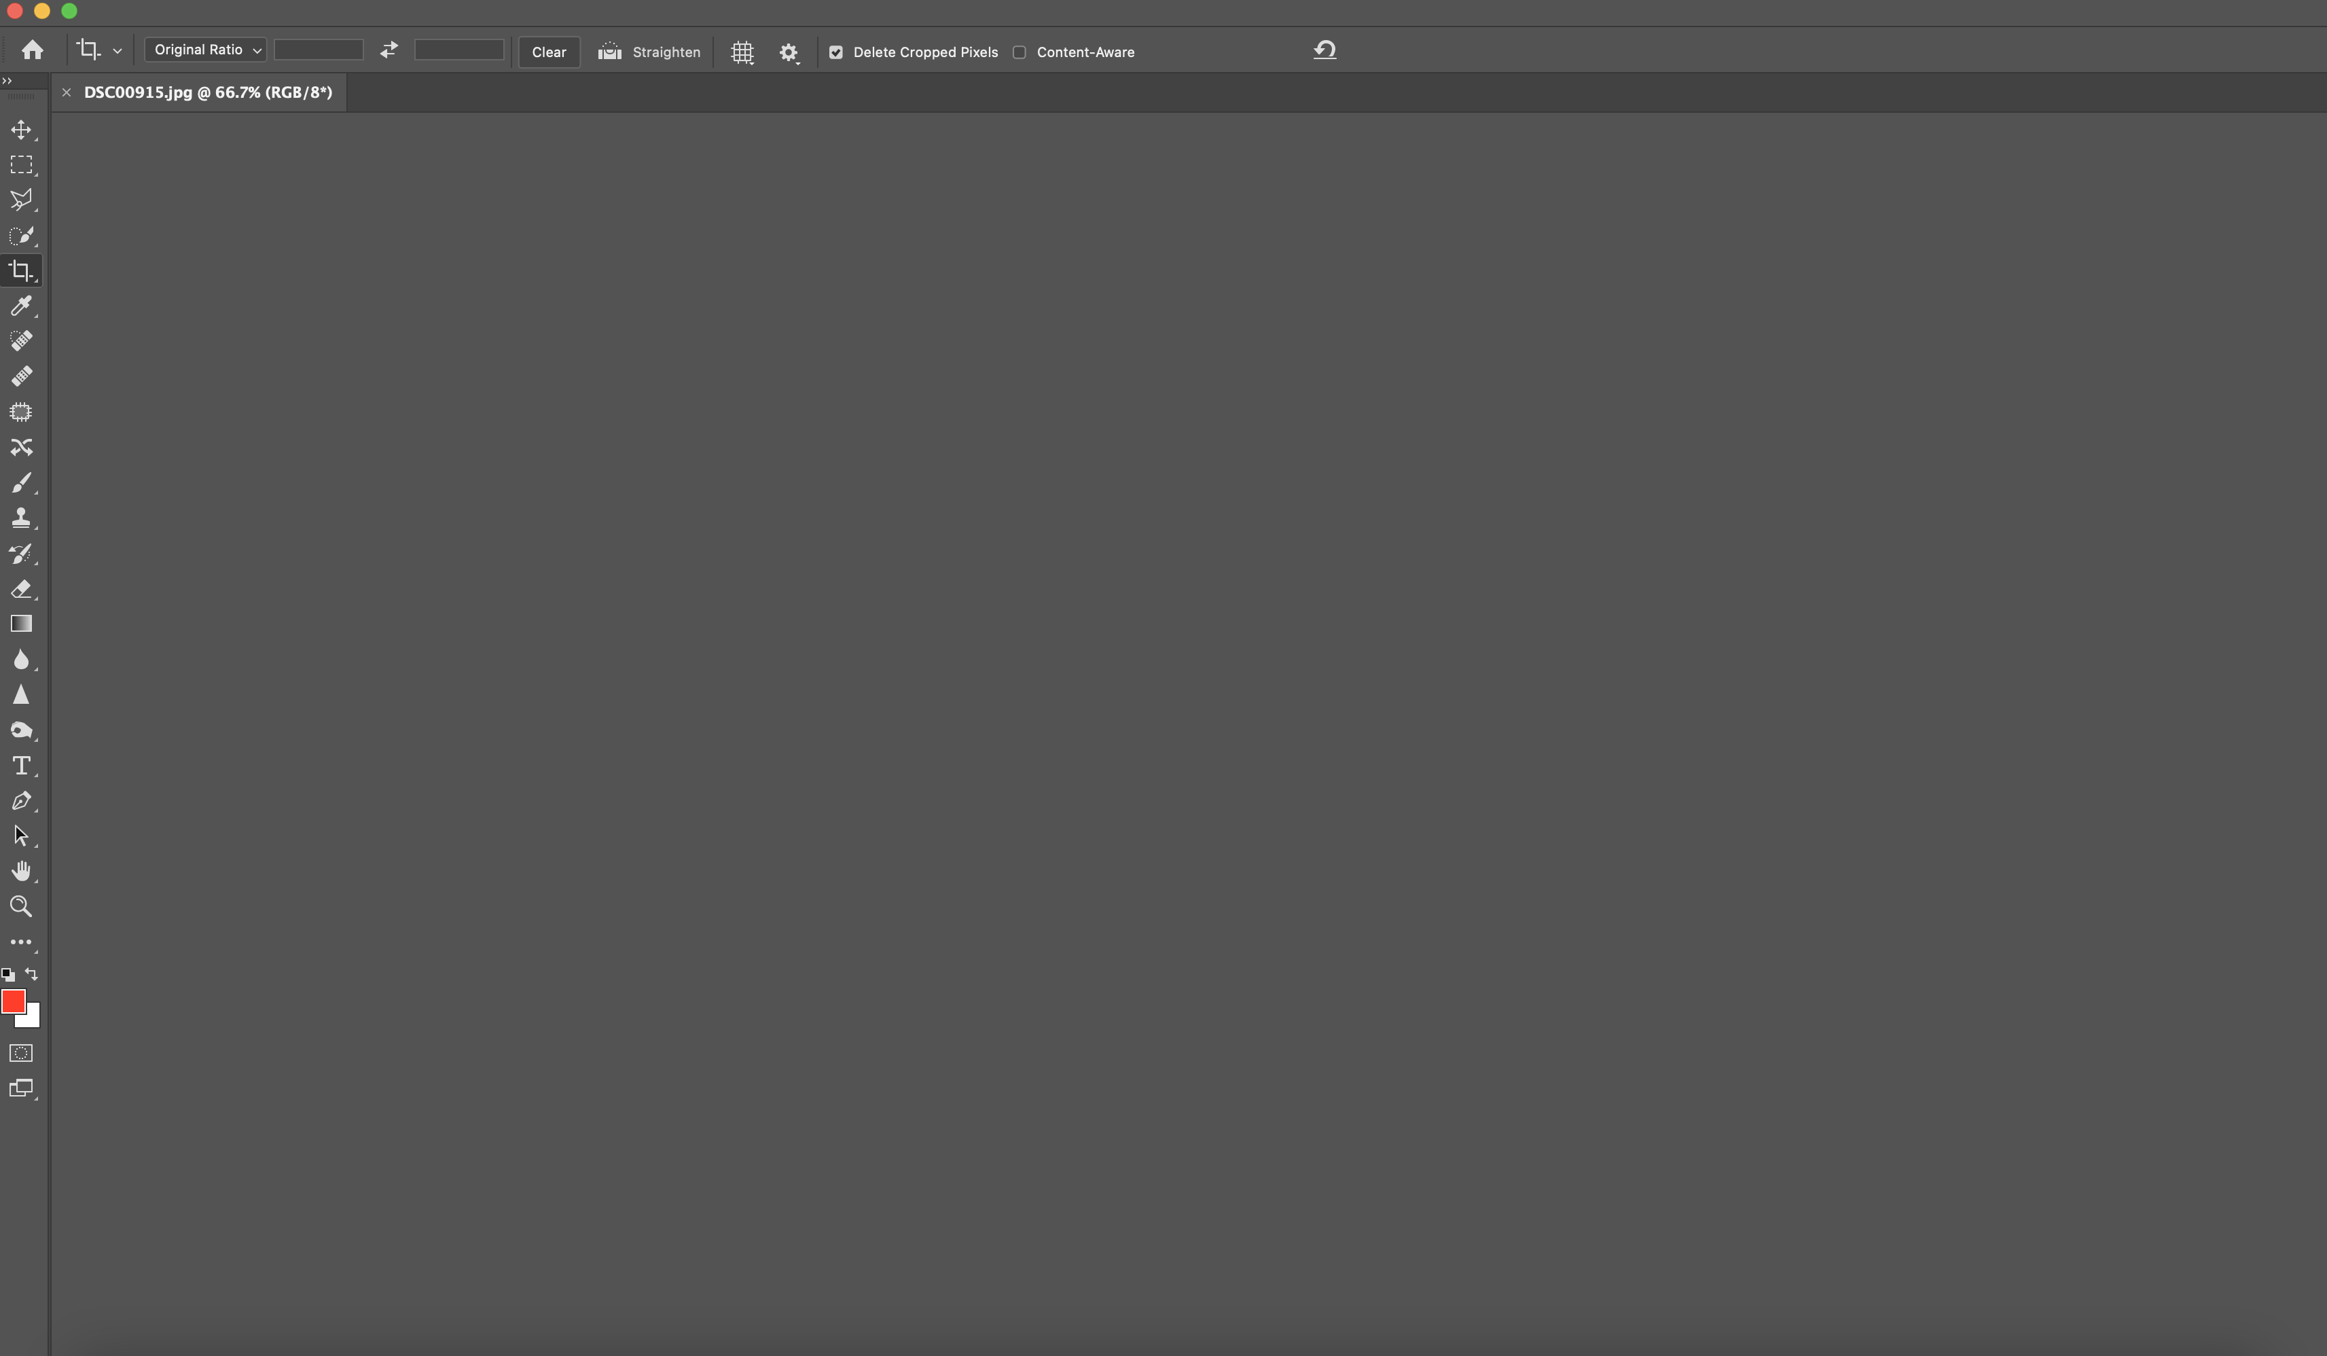Click Clear to reset crop
This screenshot has height=1356, width=2327.
pos(549,50)
